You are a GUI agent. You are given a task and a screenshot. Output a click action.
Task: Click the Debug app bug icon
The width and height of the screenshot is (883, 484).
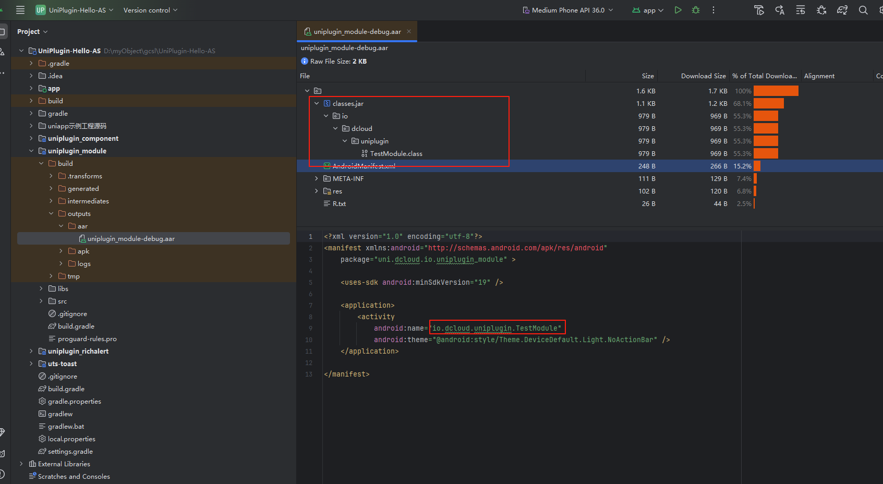tap(696, 10)
